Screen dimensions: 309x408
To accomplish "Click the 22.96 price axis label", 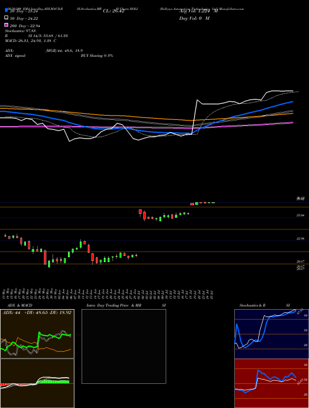I will [301, 239].
